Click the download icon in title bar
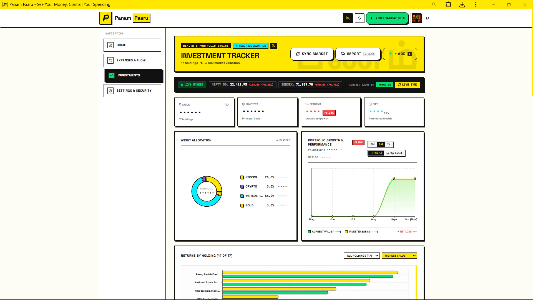 (x=462, y=4)
